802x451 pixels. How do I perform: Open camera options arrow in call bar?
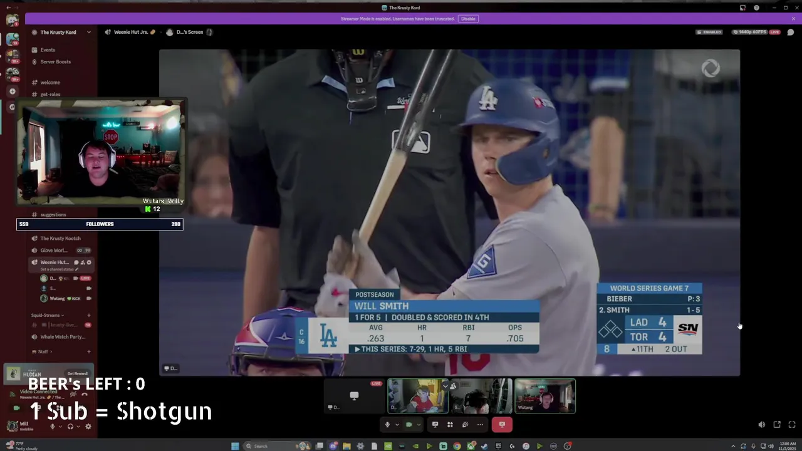[x=418, y=425]
